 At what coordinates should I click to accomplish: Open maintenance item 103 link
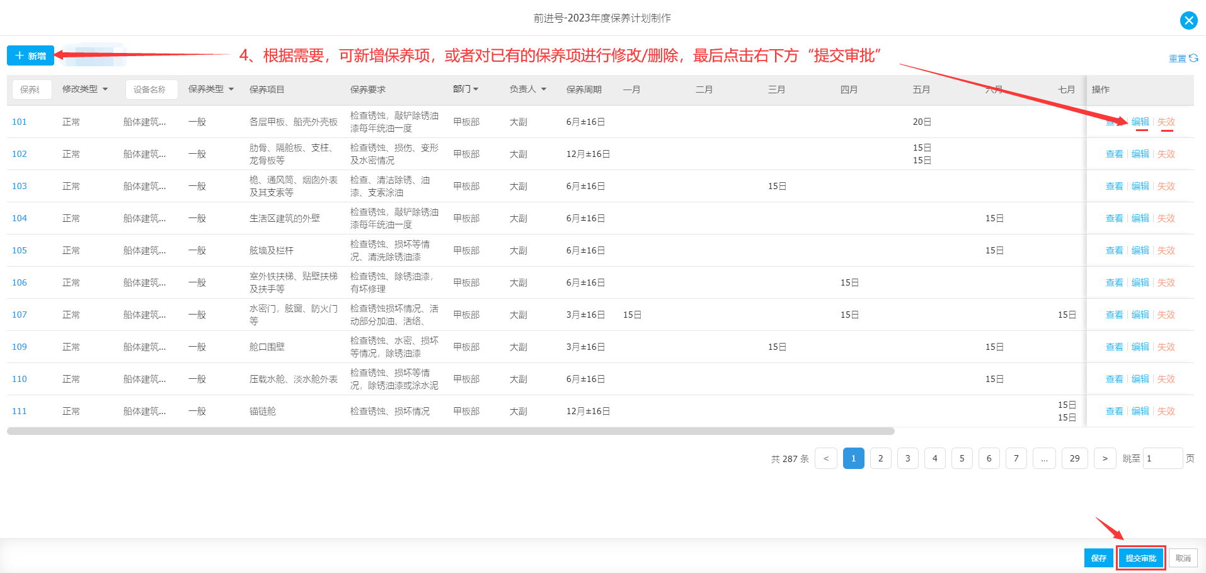pyautogui.click(x=20, y=186)
